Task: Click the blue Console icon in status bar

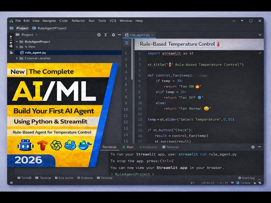Action: coord(238,183)
